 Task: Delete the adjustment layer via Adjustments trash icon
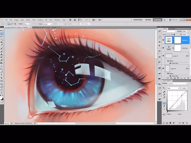pyautogui.click(x=187, y=123)
